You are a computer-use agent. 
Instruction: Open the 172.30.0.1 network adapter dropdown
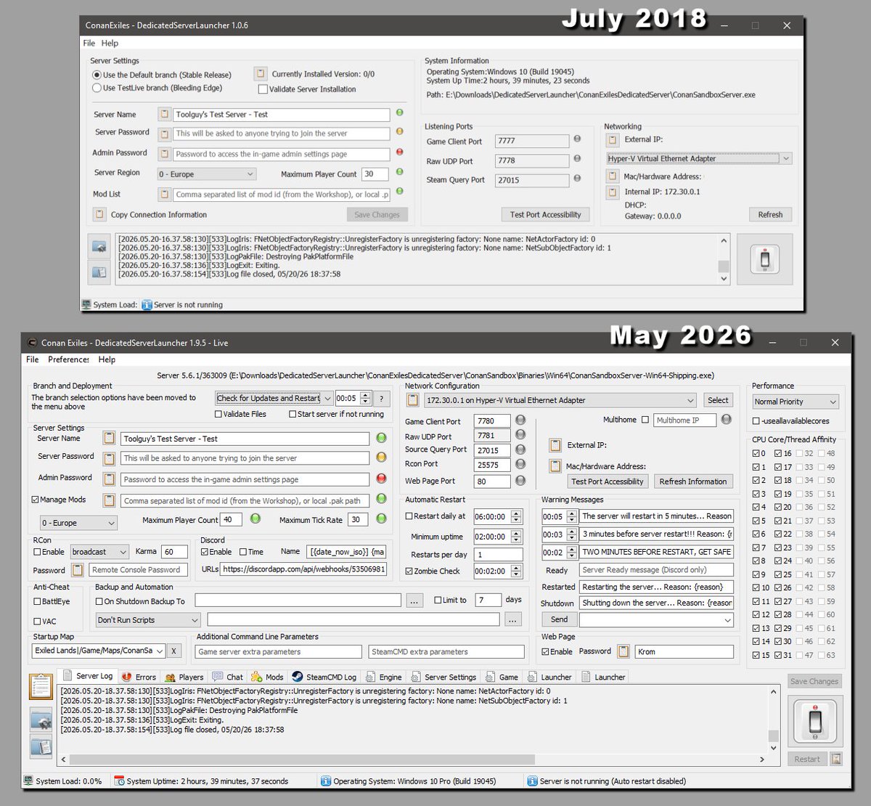tap(560, 400)
